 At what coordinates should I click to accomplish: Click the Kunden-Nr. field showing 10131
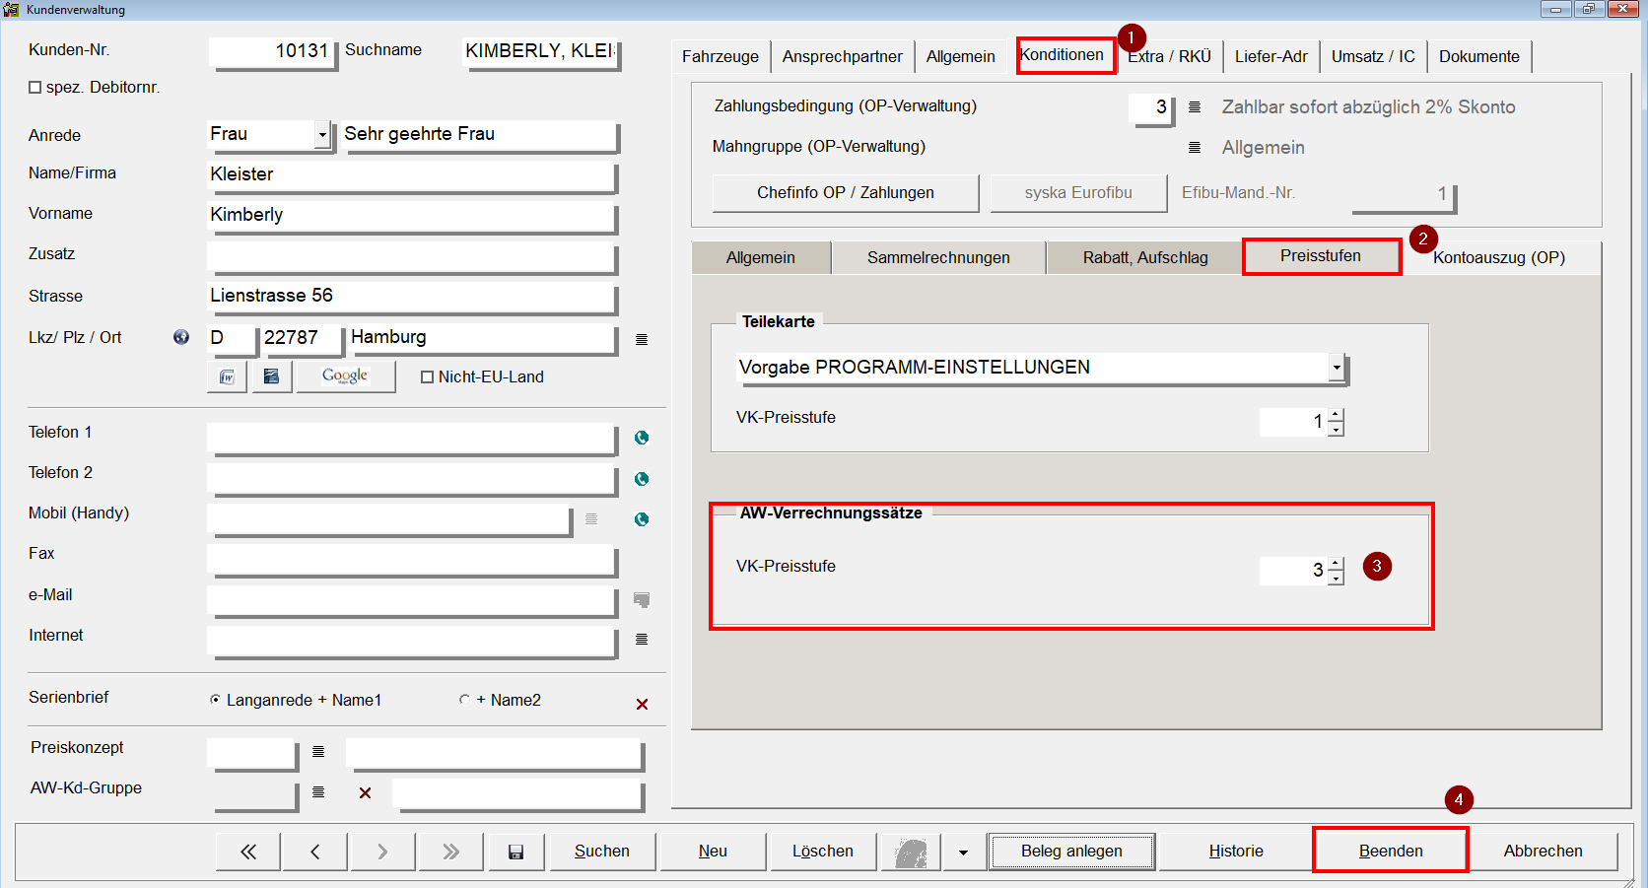[x=272, y=52]
